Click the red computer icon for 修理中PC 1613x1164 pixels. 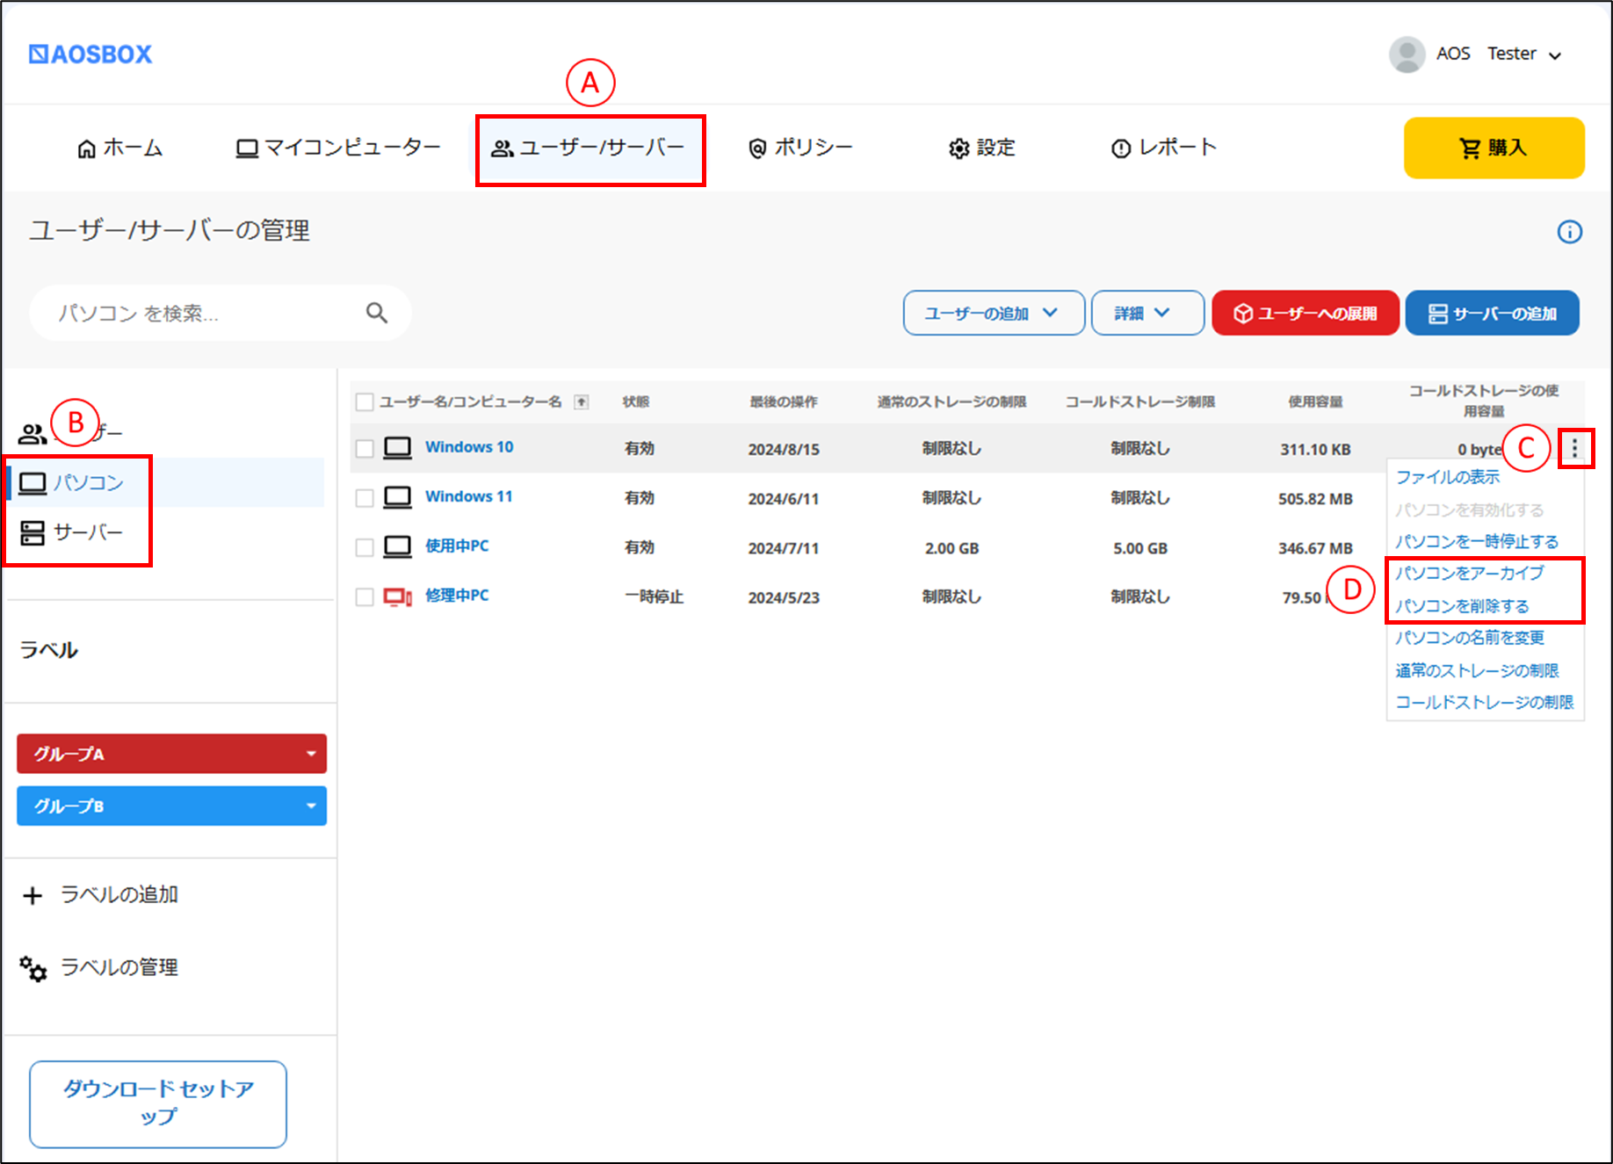(398, 596)
